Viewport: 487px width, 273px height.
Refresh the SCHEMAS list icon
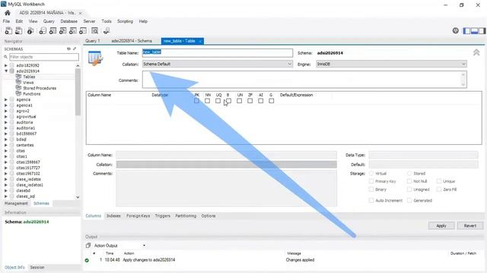pos(68,49)
